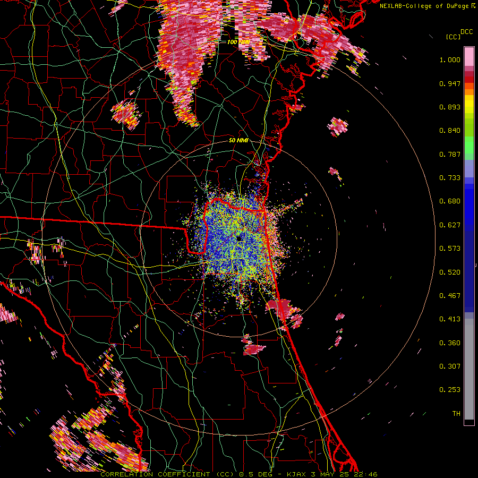The image size is (478, 478).
Task: Click the [CC] units label above color scale
Action: click(453, 37)
